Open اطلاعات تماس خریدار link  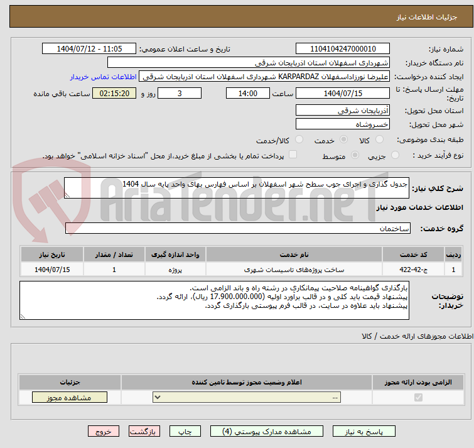pos(104,77)
